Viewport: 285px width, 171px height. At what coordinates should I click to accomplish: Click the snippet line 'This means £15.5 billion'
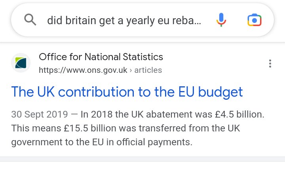tap(125, 128)
